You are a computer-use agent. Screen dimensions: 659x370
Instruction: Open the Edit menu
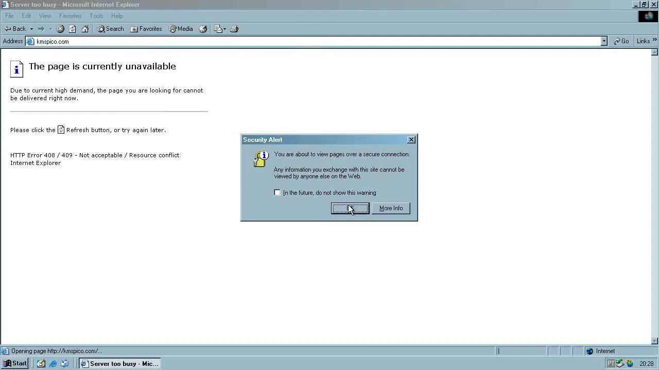coord(26,16)
